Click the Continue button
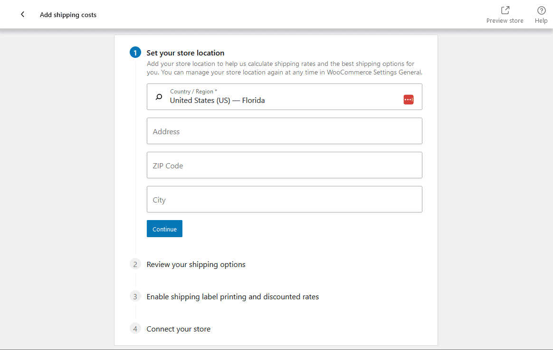 pyautogui.click(x=164, y=229)
